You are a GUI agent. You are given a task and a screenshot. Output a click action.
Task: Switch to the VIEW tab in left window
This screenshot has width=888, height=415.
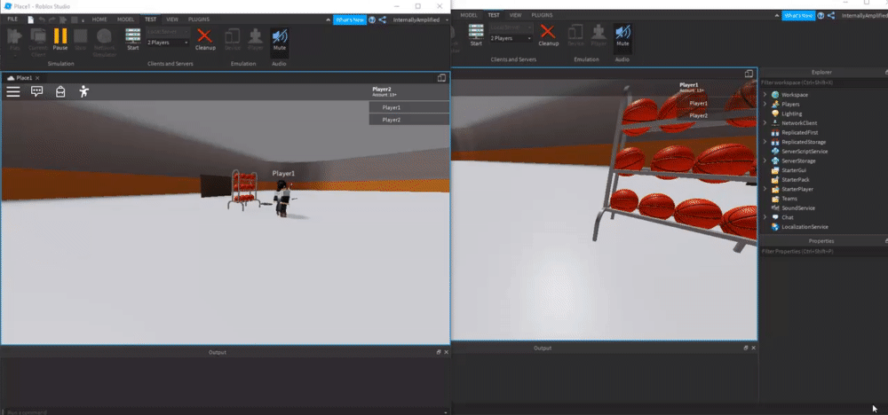pos(172,20)
